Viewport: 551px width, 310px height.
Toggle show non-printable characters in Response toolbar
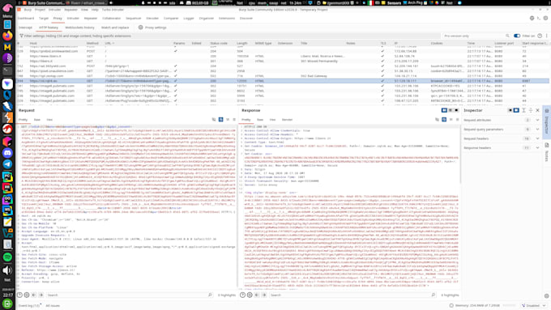(451, 120)
